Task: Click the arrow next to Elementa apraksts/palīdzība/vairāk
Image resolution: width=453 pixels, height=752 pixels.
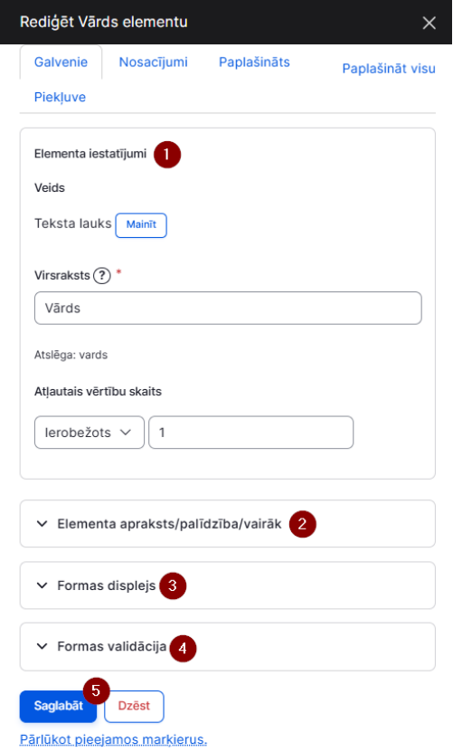Action: coord(42,524)
